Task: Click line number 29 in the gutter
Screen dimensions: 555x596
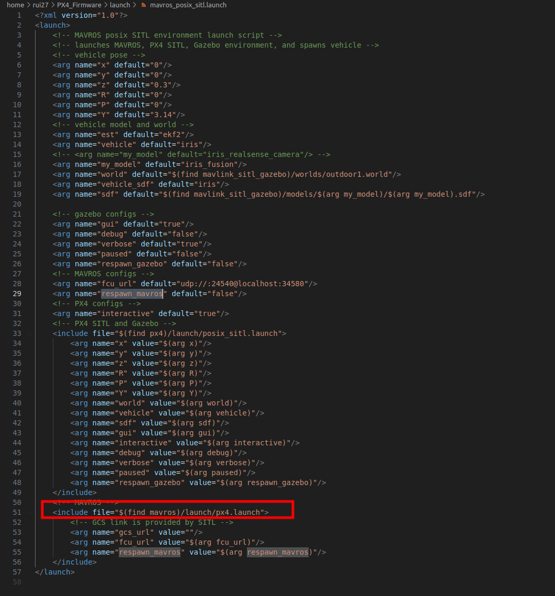Action: pos(17,294)
